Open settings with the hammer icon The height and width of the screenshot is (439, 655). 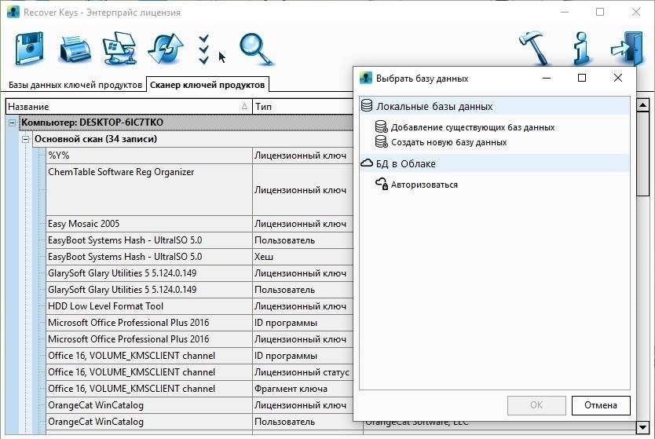(534, 48)
